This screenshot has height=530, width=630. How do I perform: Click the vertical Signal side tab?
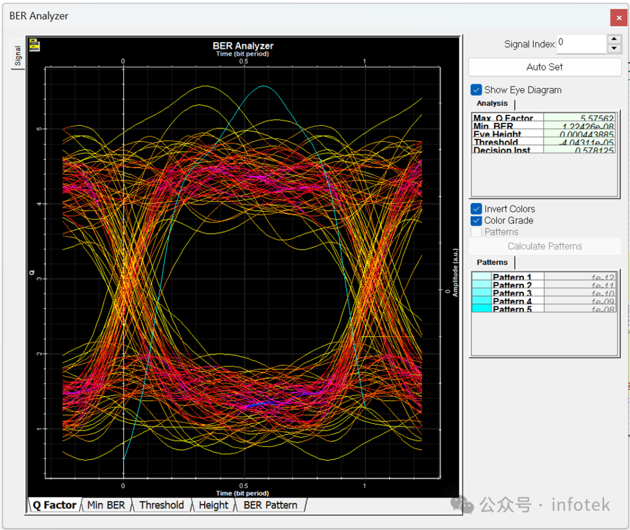click(17, 55)
